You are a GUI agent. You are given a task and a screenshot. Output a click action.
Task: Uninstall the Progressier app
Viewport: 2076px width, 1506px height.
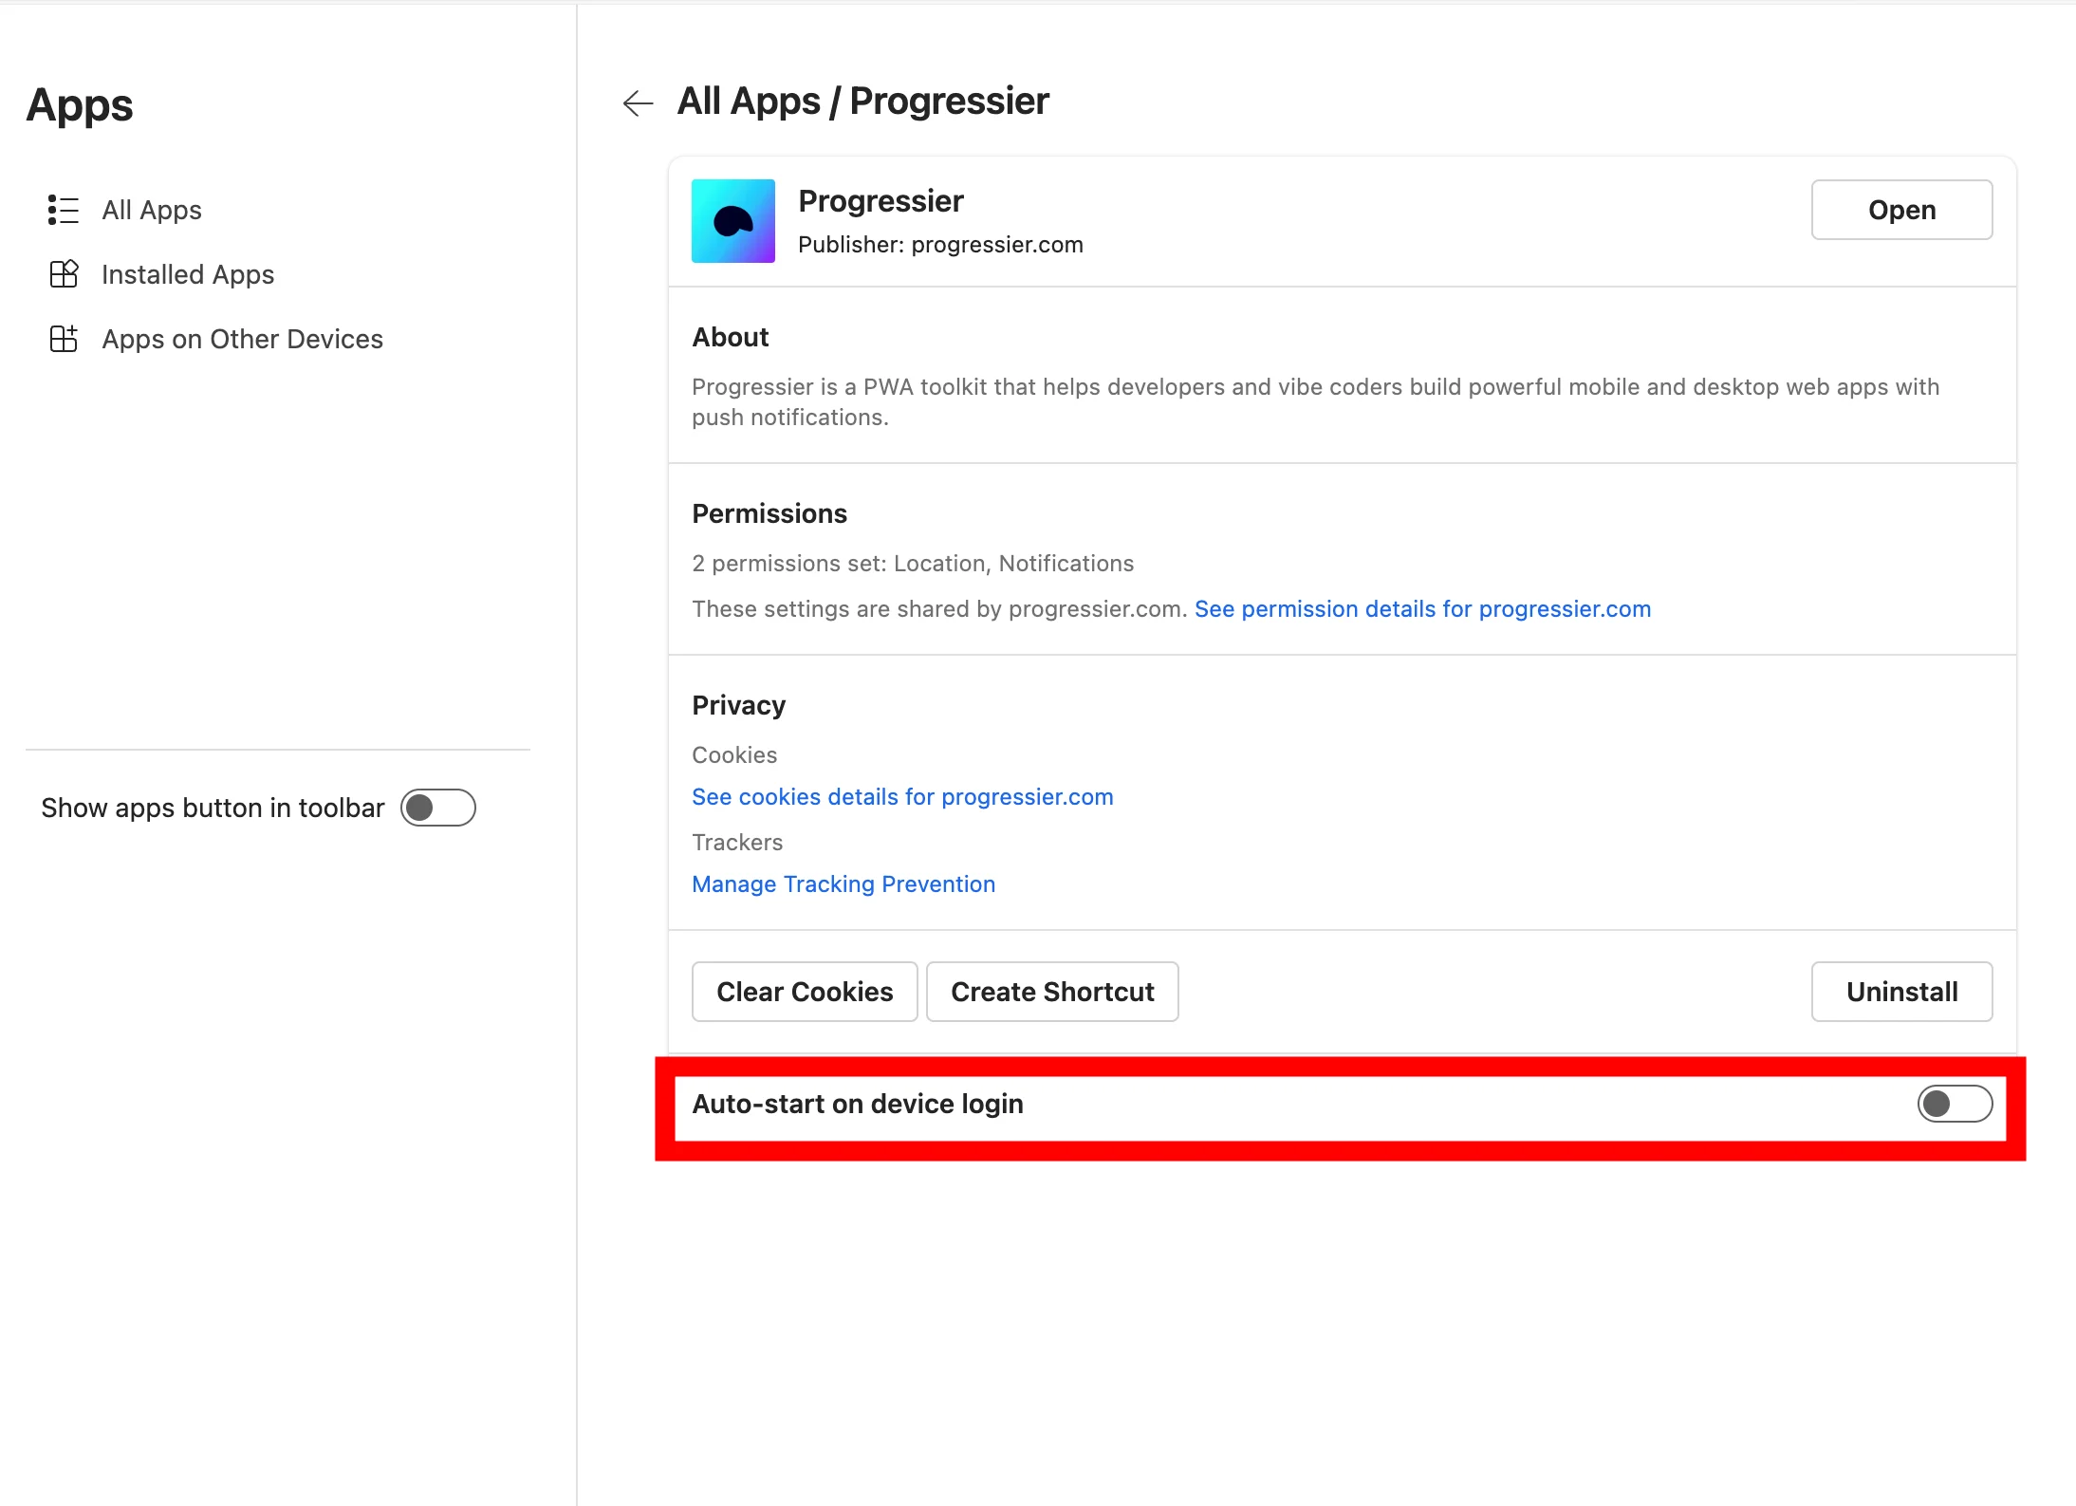1901,992
